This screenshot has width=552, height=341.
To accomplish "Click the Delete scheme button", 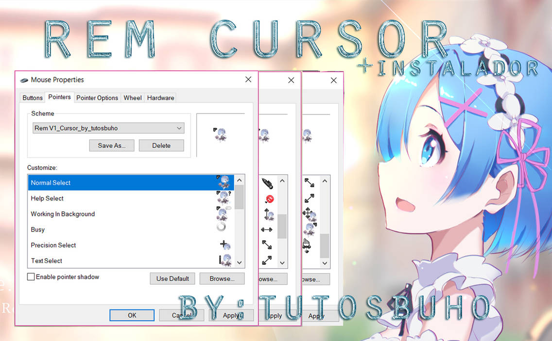I will pos(161,146).
